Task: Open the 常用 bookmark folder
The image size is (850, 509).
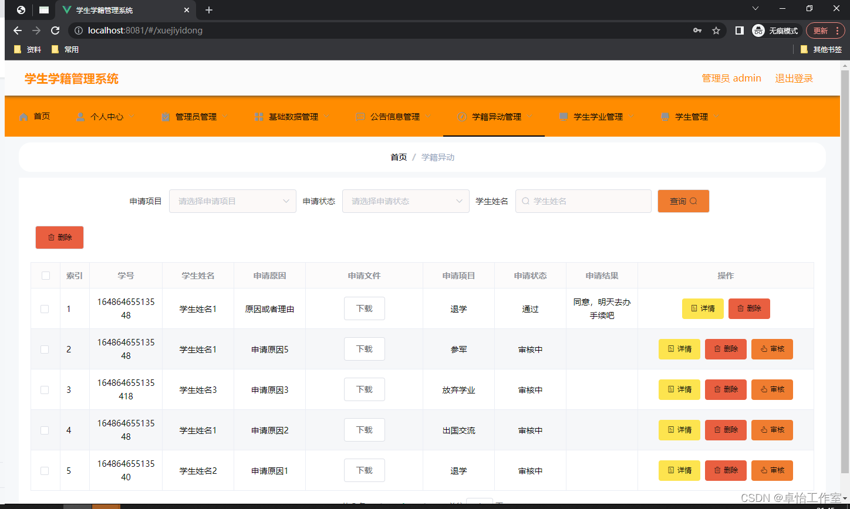Action: 65,50
